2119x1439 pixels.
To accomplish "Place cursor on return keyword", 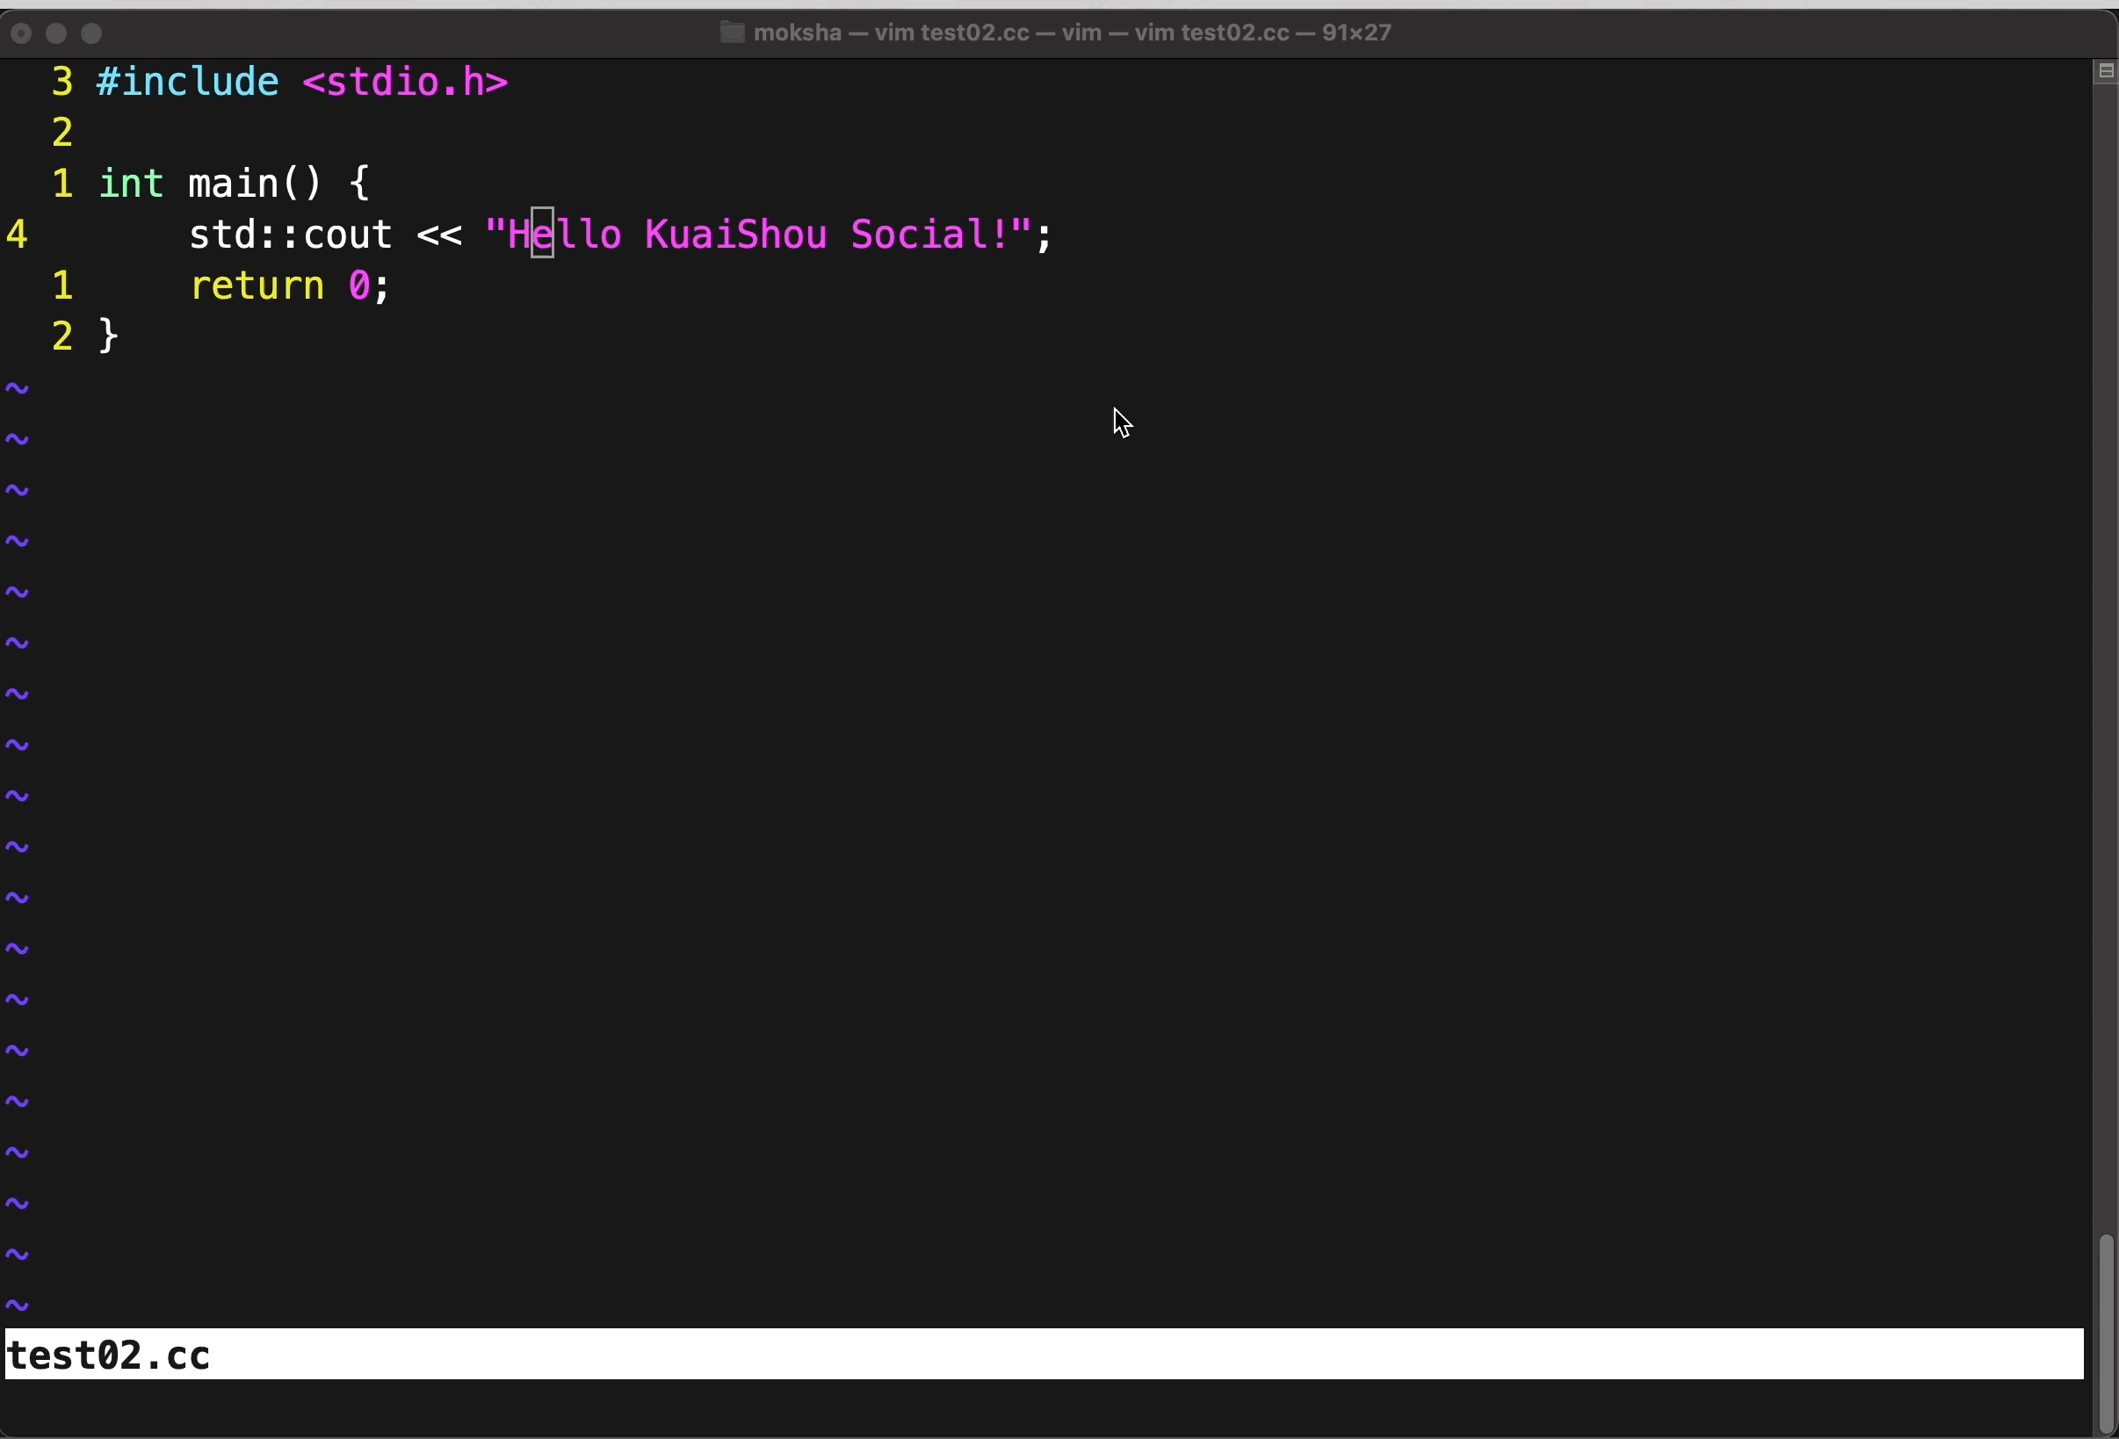I will click(x=257, y=286).
